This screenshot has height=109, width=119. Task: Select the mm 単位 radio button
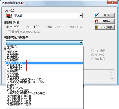(93, 59)
